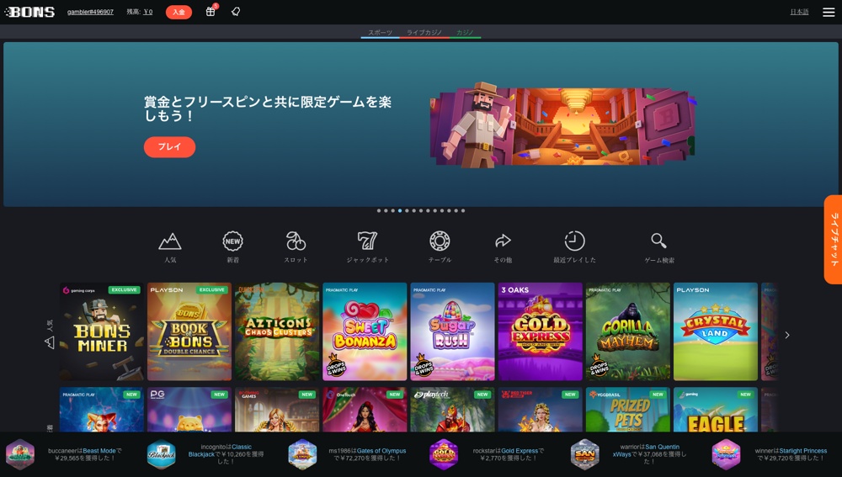Click the BONS logo
Screen dimensions: 842x477
click(29, 12)
